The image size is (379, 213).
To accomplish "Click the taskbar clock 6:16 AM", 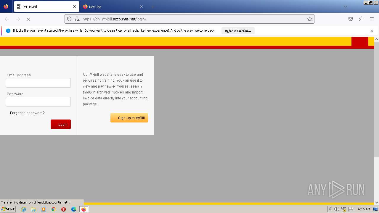I will [364, 209].
